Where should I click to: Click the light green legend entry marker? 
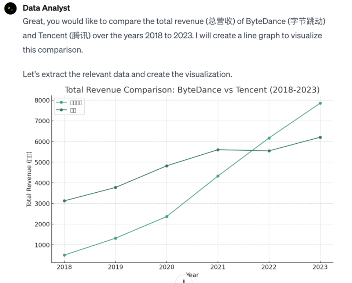point(61,102)
